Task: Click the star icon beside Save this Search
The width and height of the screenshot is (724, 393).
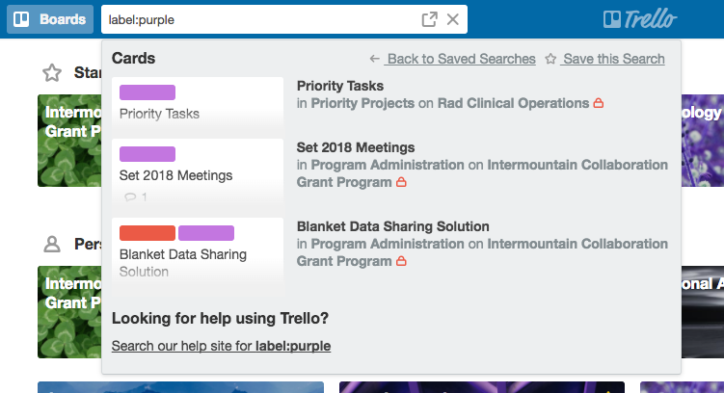Action: coord(550,59)
